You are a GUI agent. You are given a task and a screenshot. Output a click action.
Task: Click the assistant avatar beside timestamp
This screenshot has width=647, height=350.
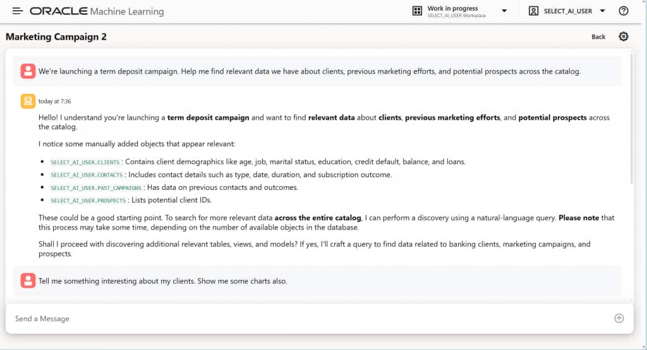[x=28, y=100]
